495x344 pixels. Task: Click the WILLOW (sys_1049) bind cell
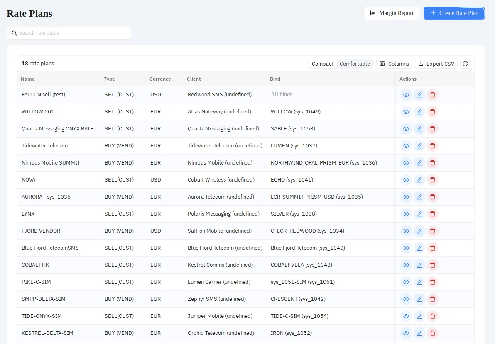click(296, 112)
